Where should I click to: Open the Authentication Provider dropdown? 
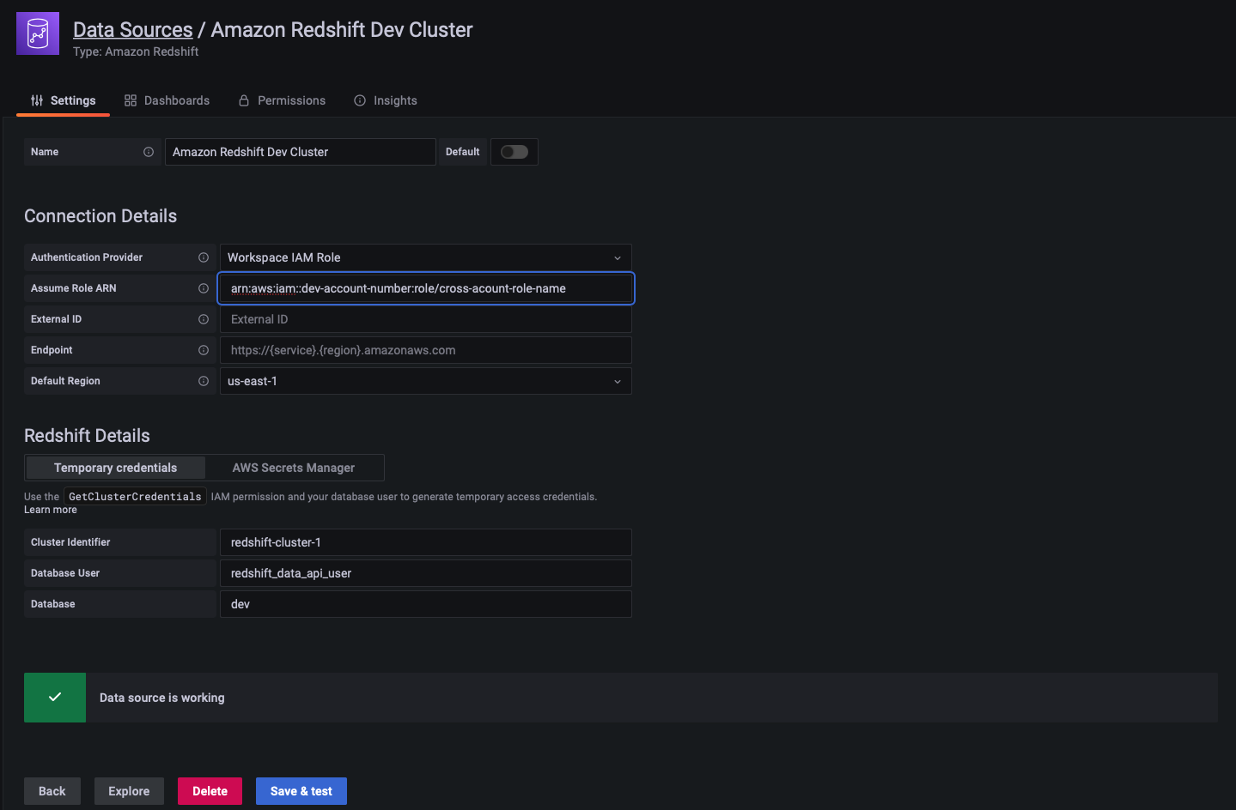[426, 257]
